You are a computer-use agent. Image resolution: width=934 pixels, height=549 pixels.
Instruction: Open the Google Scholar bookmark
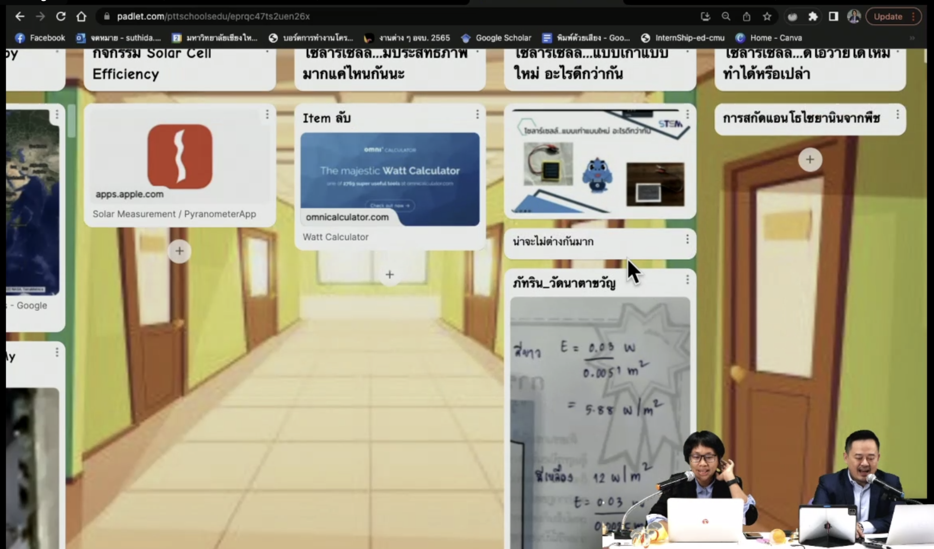[x=502, y=38]
